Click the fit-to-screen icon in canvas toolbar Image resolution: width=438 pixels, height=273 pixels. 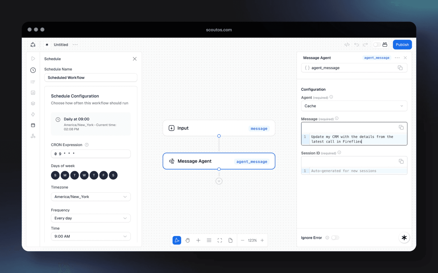click(x=220, y=240)
